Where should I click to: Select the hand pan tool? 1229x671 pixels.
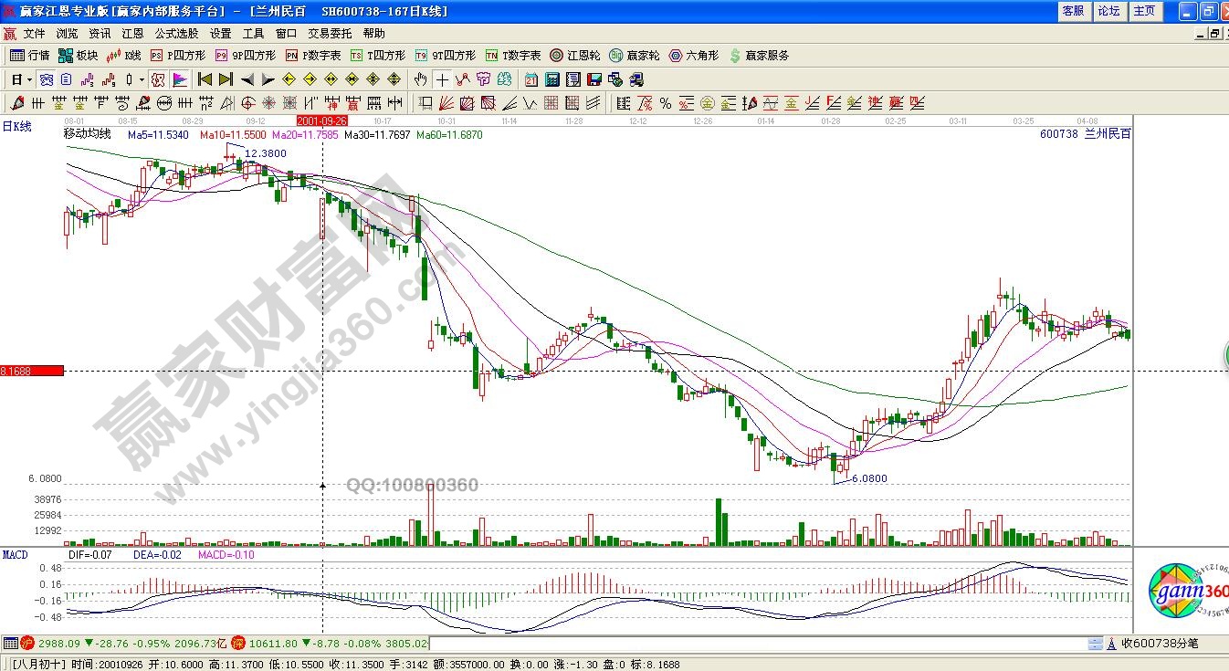coord(420,79)
